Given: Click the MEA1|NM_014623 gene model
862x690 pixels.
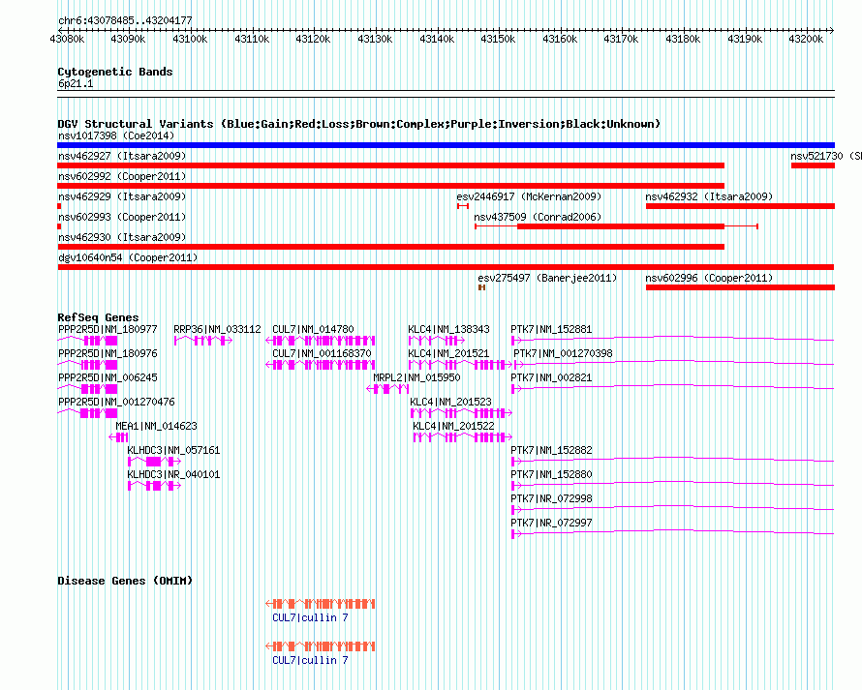Looking at the screenshot, I should coord(119,437).
